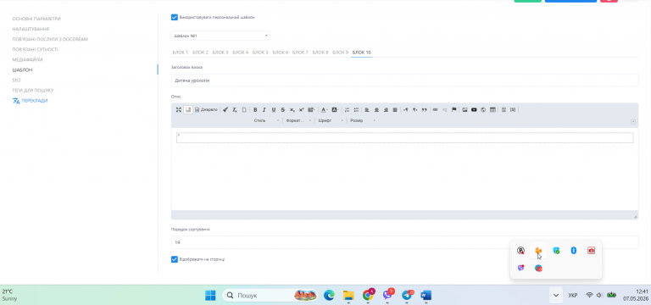Image resolution: width=651 pixels, height=305 pixels.
Task: Click the taskbar Пошук search box
Action: 270,295
